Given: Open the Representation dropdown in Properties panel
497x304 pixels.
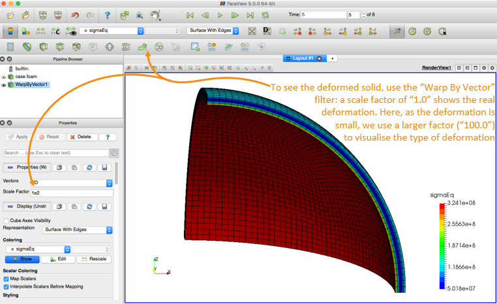Looking at the screenshot, I should pyautogui.click(x=78, y=230).
